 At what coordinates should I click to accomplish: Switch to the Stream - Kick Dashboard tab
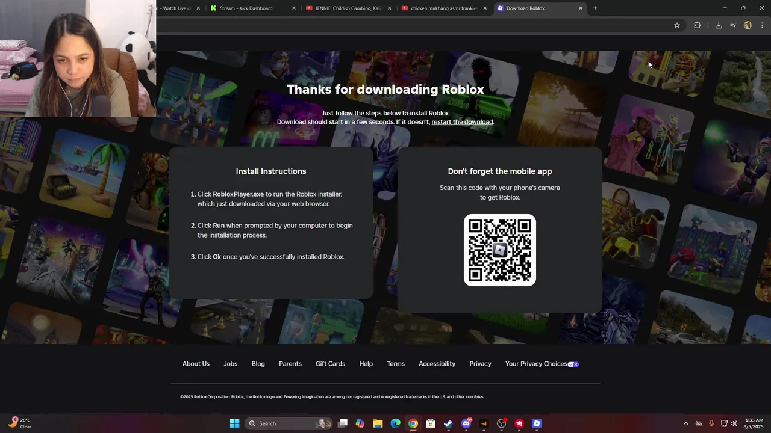pos(253,8)
